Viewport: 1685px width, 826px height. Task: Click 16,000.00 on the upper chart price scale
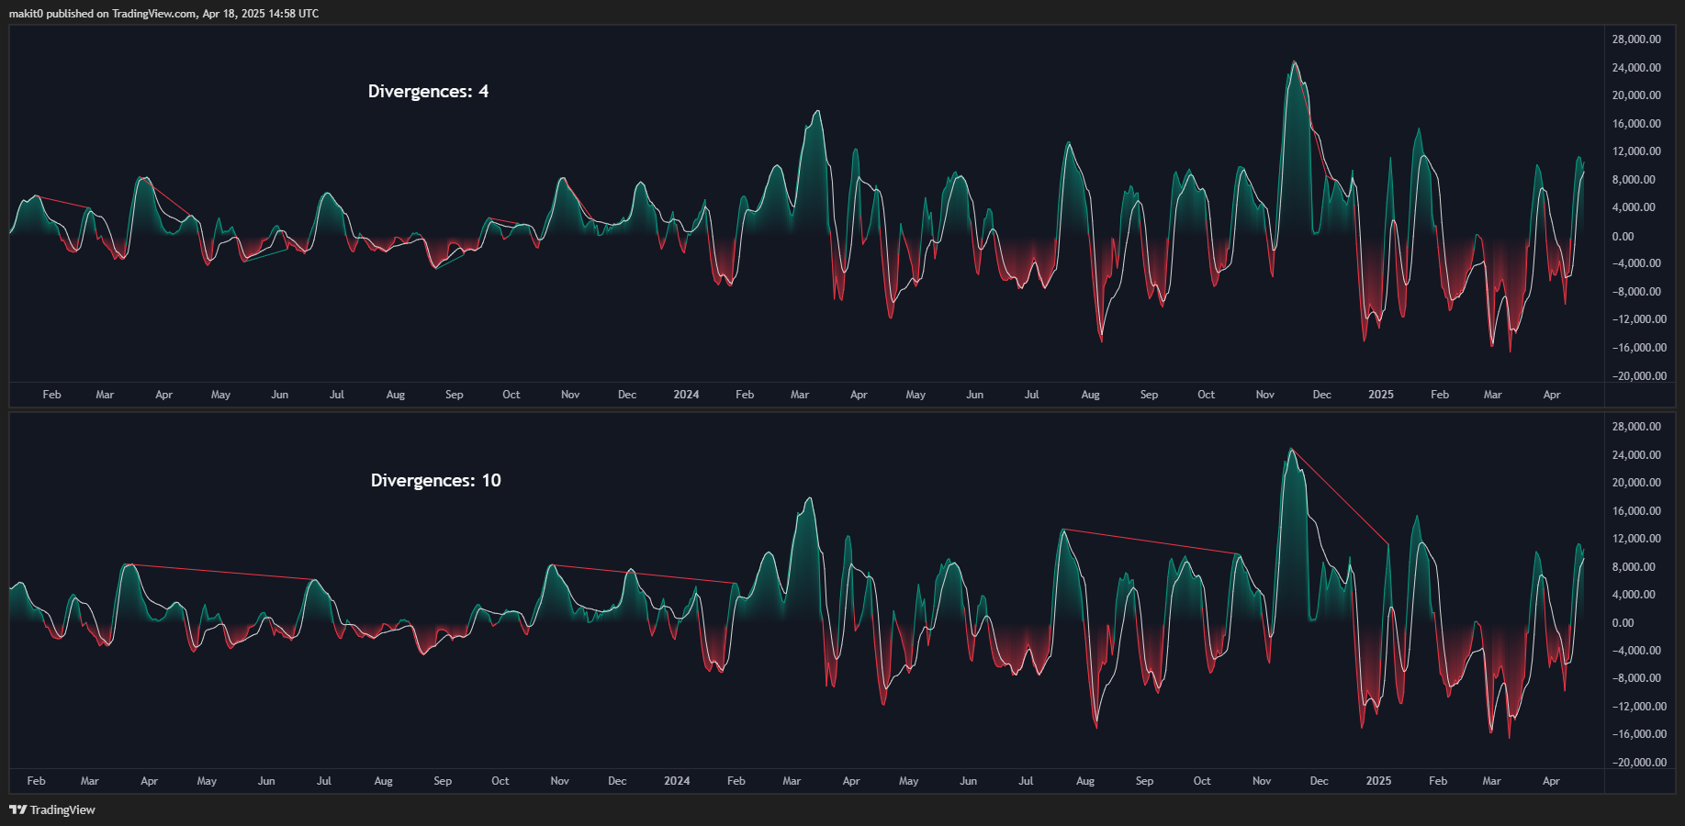1636,124
